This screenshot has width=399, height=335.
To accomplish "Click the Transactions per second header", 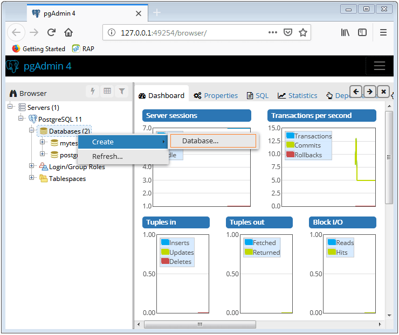I will pyautogui.click(x=322, y=115).
